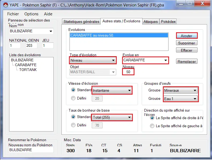Open the Pokédex tab
The image size is (212, 160).
coord(168,22)
